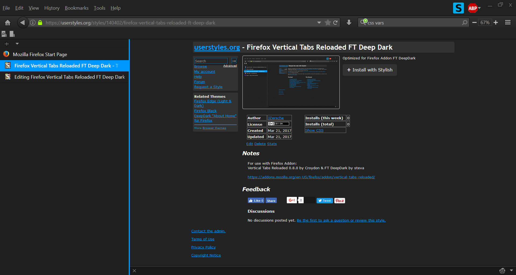Open the History menu
The height and width of the screenshot is (275, 516).
[52, 8]
